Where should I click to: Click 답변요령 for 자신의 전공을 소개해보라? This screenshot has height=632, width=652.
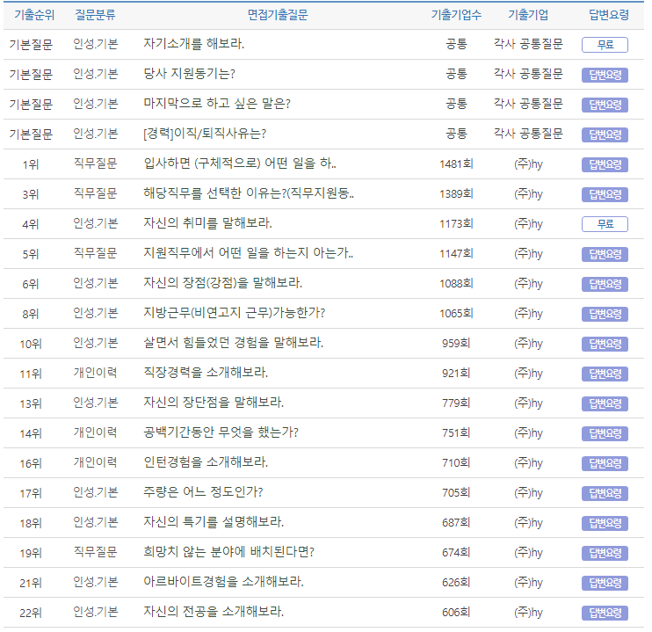click(x=605, y=613)
